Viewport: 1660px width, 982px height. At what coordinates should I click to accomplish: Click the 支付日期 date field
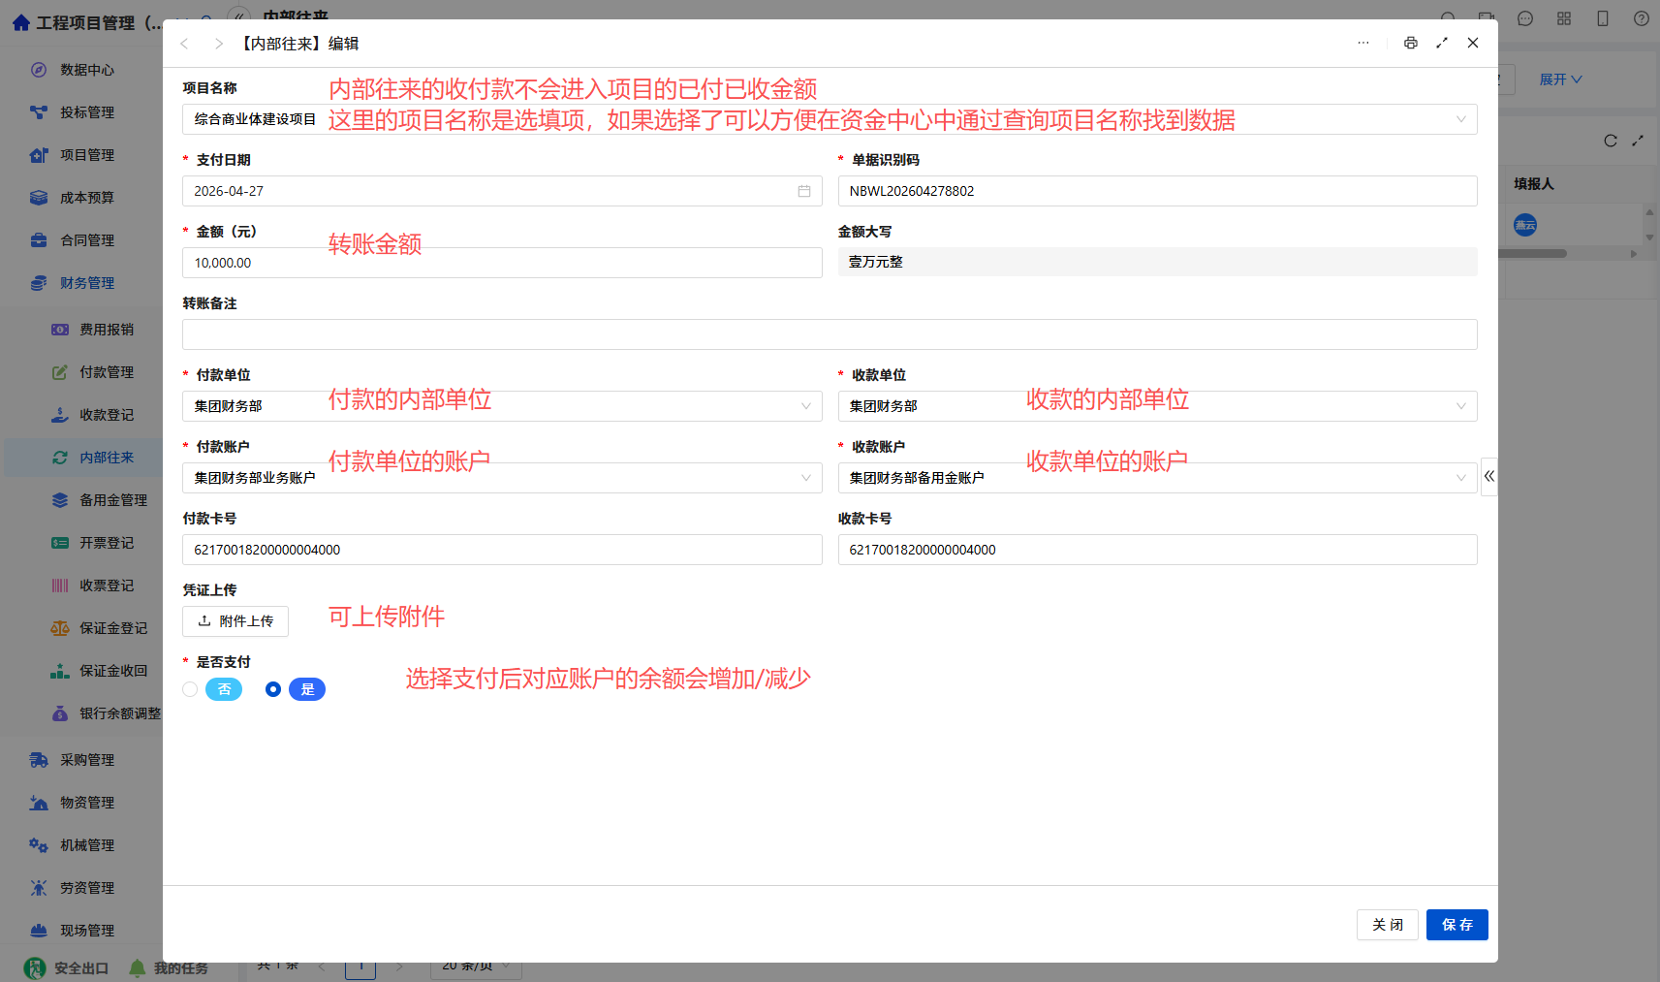(x=502, y=191)
